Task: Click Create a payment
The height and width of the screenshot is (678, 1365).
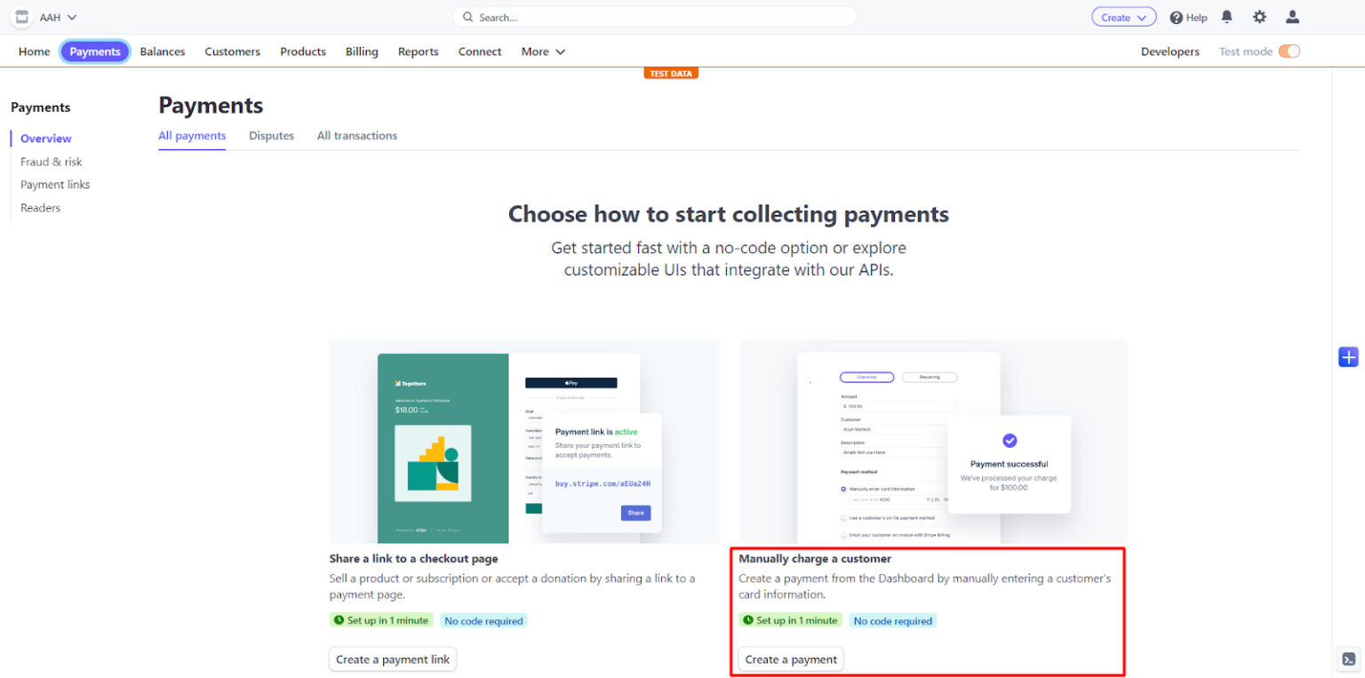Action: 790,658
